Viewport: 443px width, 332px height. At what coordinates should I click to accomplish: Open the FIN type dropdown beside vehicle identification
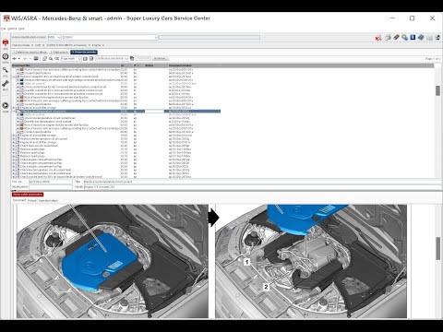tap(54, 37)
